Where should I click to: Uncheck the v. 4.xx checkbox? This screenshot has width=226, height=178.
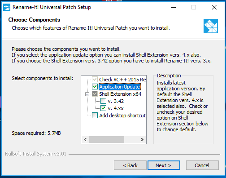coord(103,108)
